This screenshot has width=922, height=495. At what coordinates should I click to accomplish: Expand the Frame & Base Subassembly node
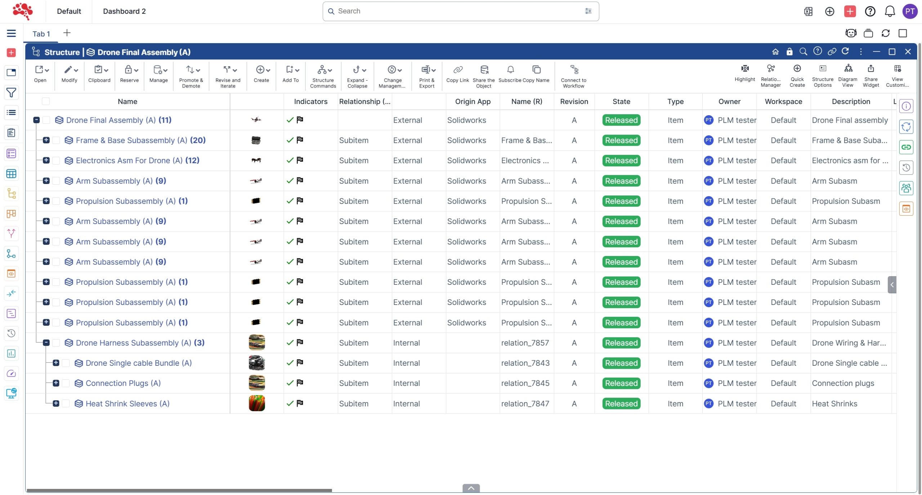pyautogui.click(x=46, y=140)
